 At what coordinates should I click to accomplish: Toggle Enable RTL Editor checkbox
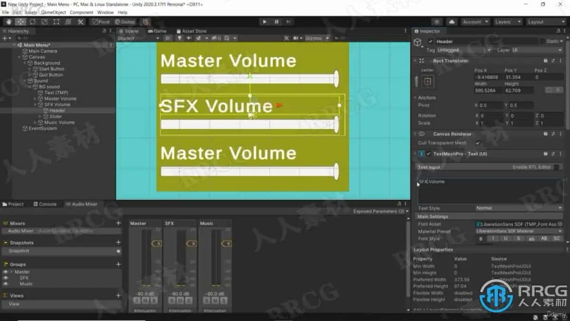tap(556, 167)
